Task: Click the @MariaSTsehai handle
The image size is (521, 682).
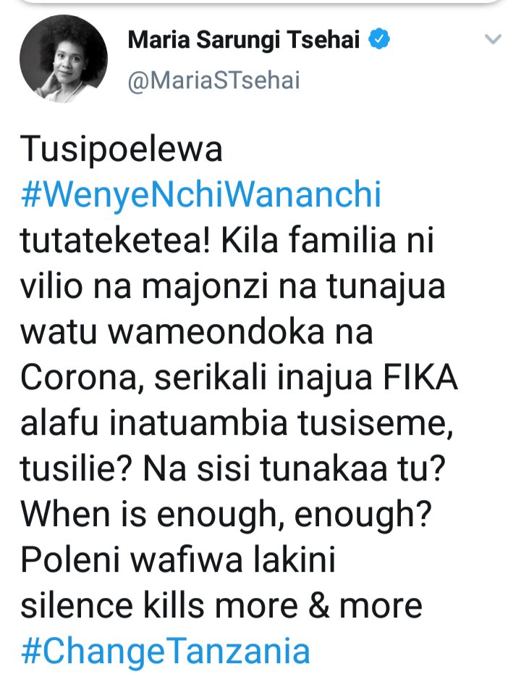Action: click(x=213, y=80)
